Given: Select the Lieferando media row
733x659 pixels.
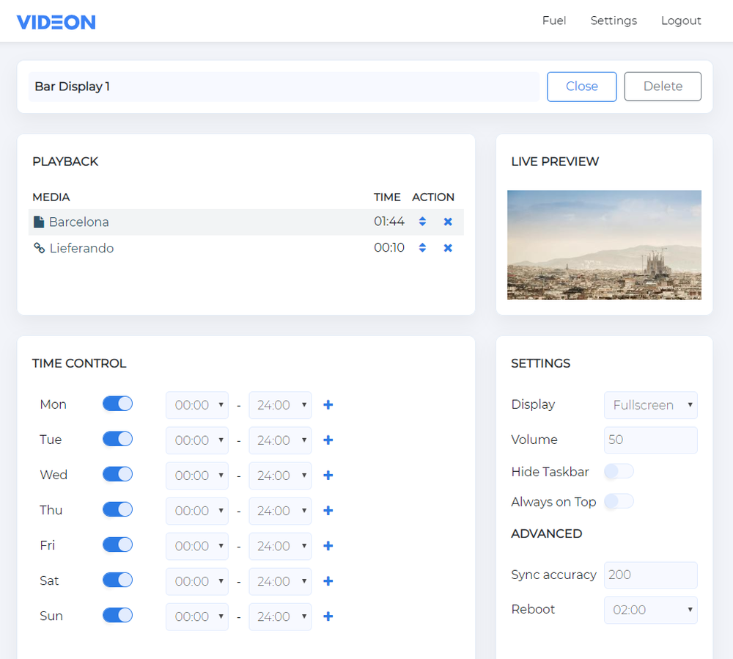Looking at the screenshot, I should pyautogui.click(x=246, y=248).
